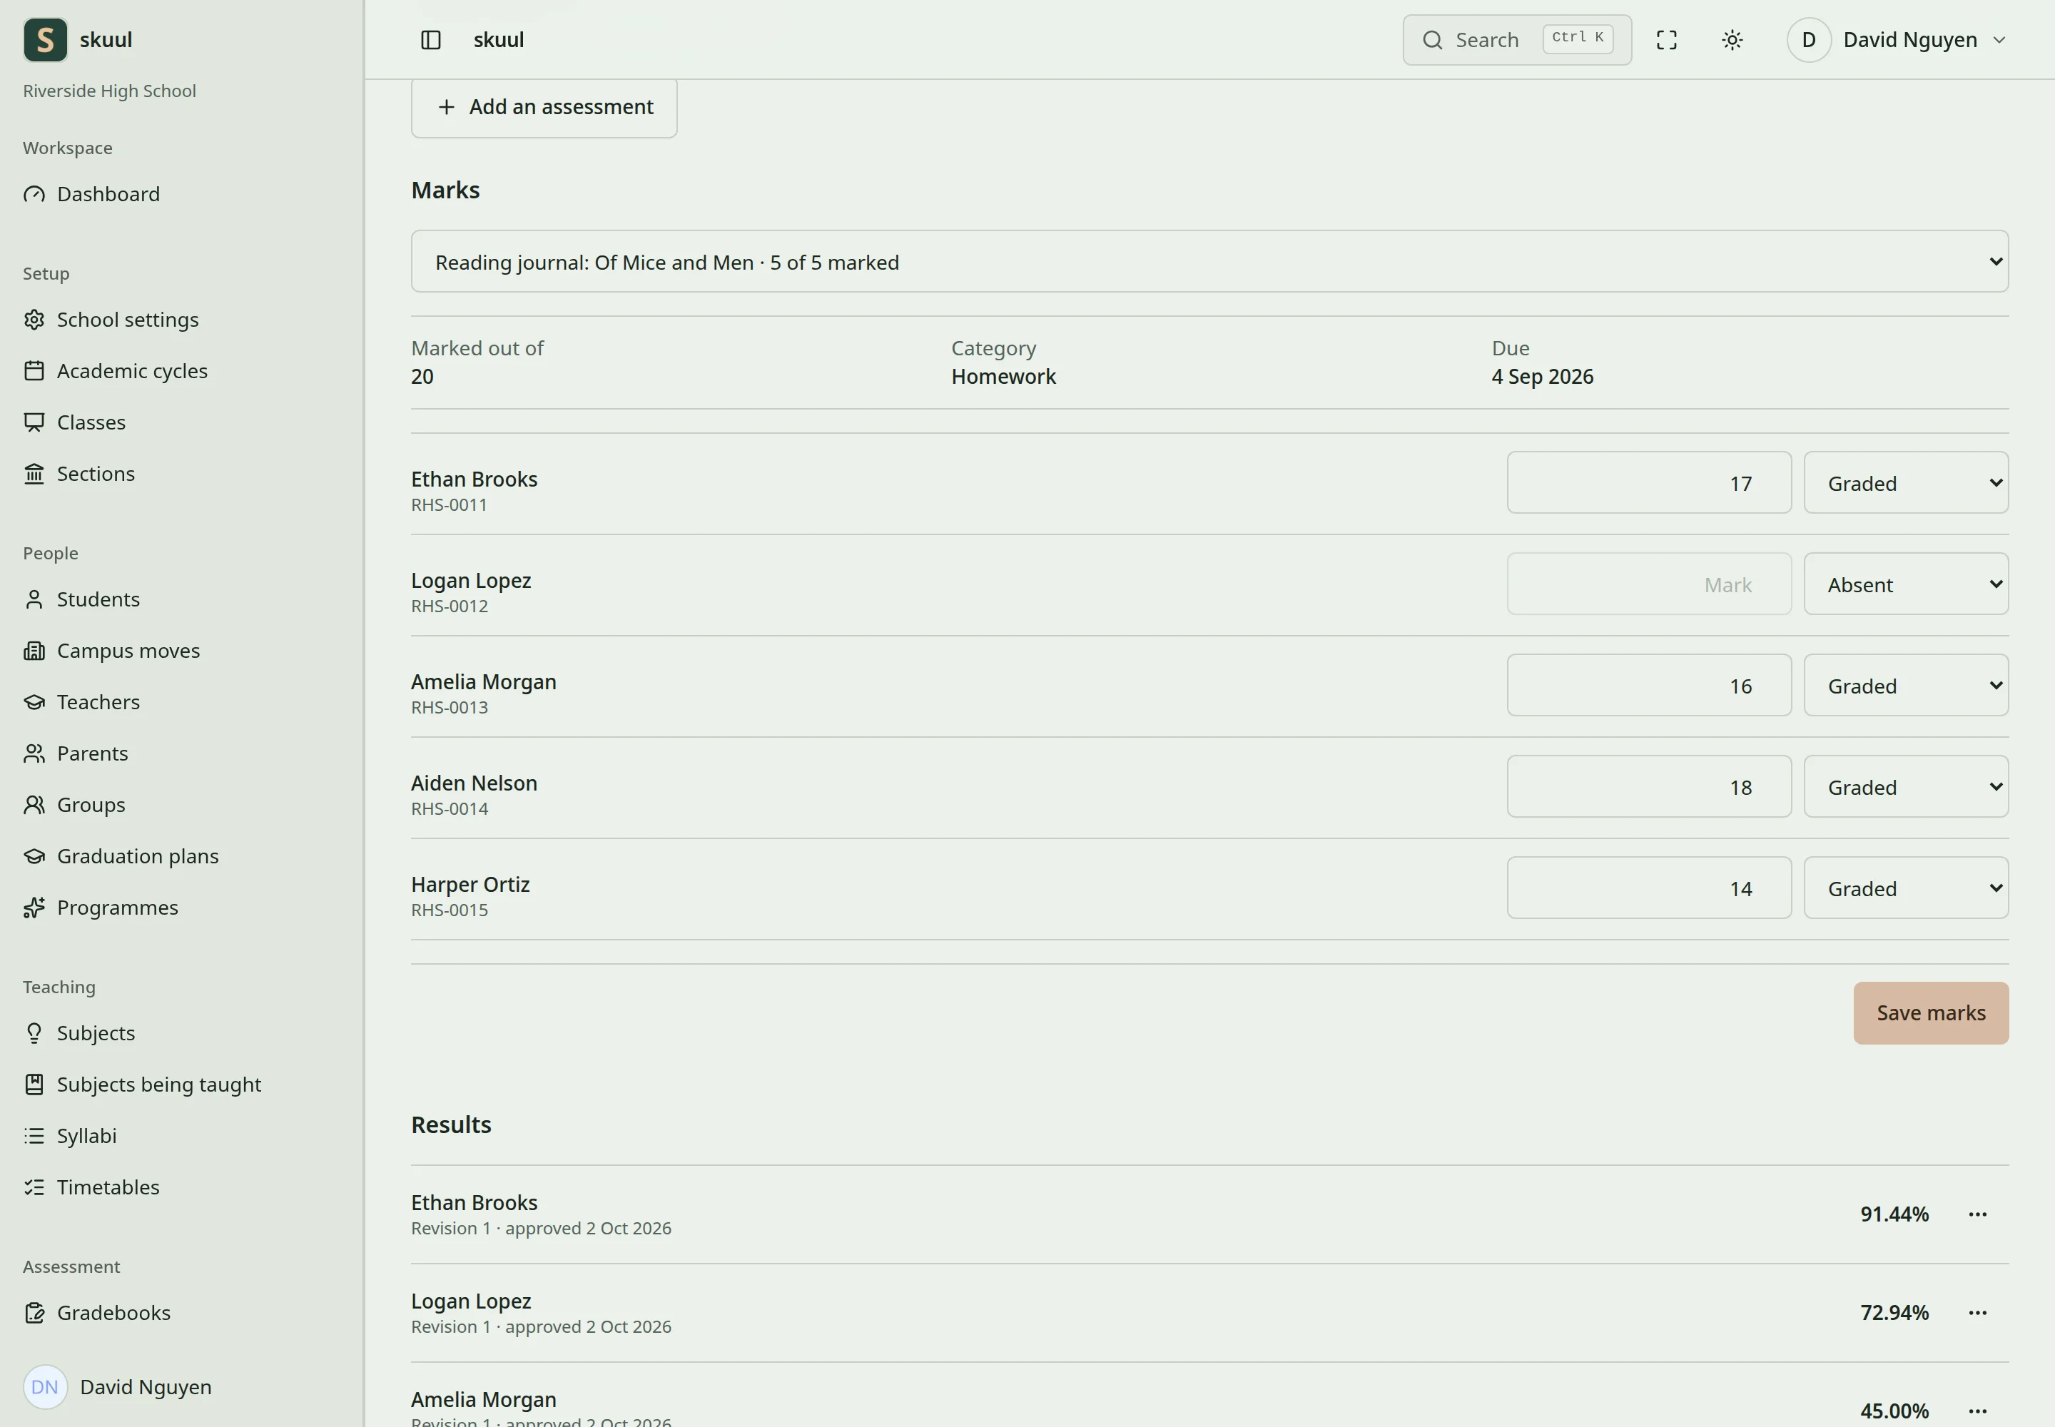Change Harper Ortiz status dropdown
Viewport: 2055px width, 1427px height.
(x=1906, y=888)
